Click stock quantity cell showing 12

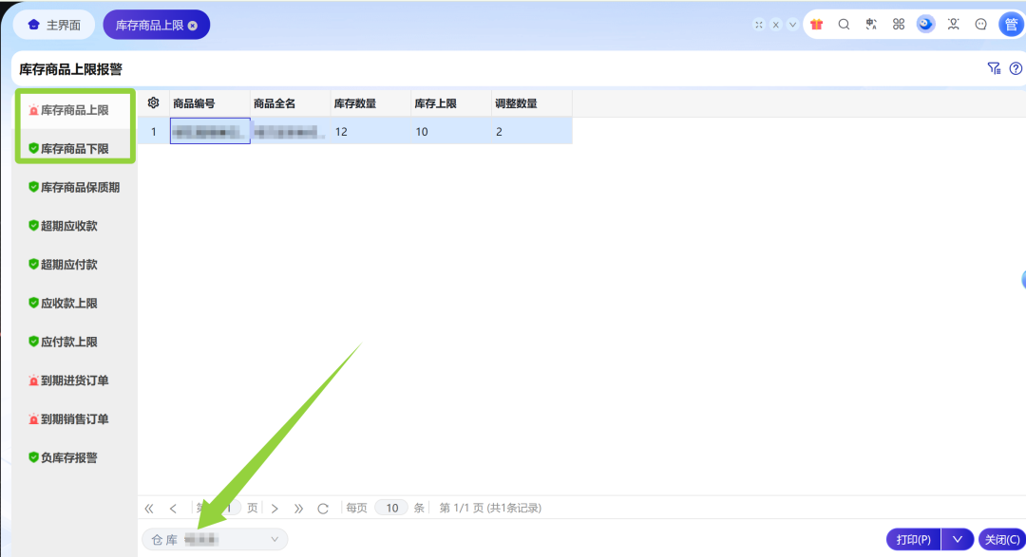(x=370, y=131)
